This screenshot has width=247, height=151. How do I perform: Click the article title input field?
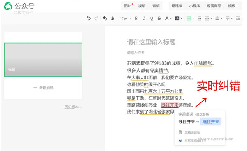tap(151, 42)
